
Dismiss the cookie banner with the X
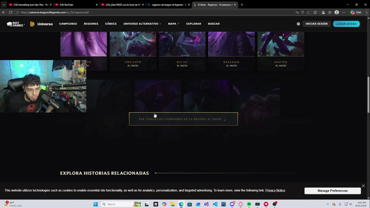click(x=363, y=186)
